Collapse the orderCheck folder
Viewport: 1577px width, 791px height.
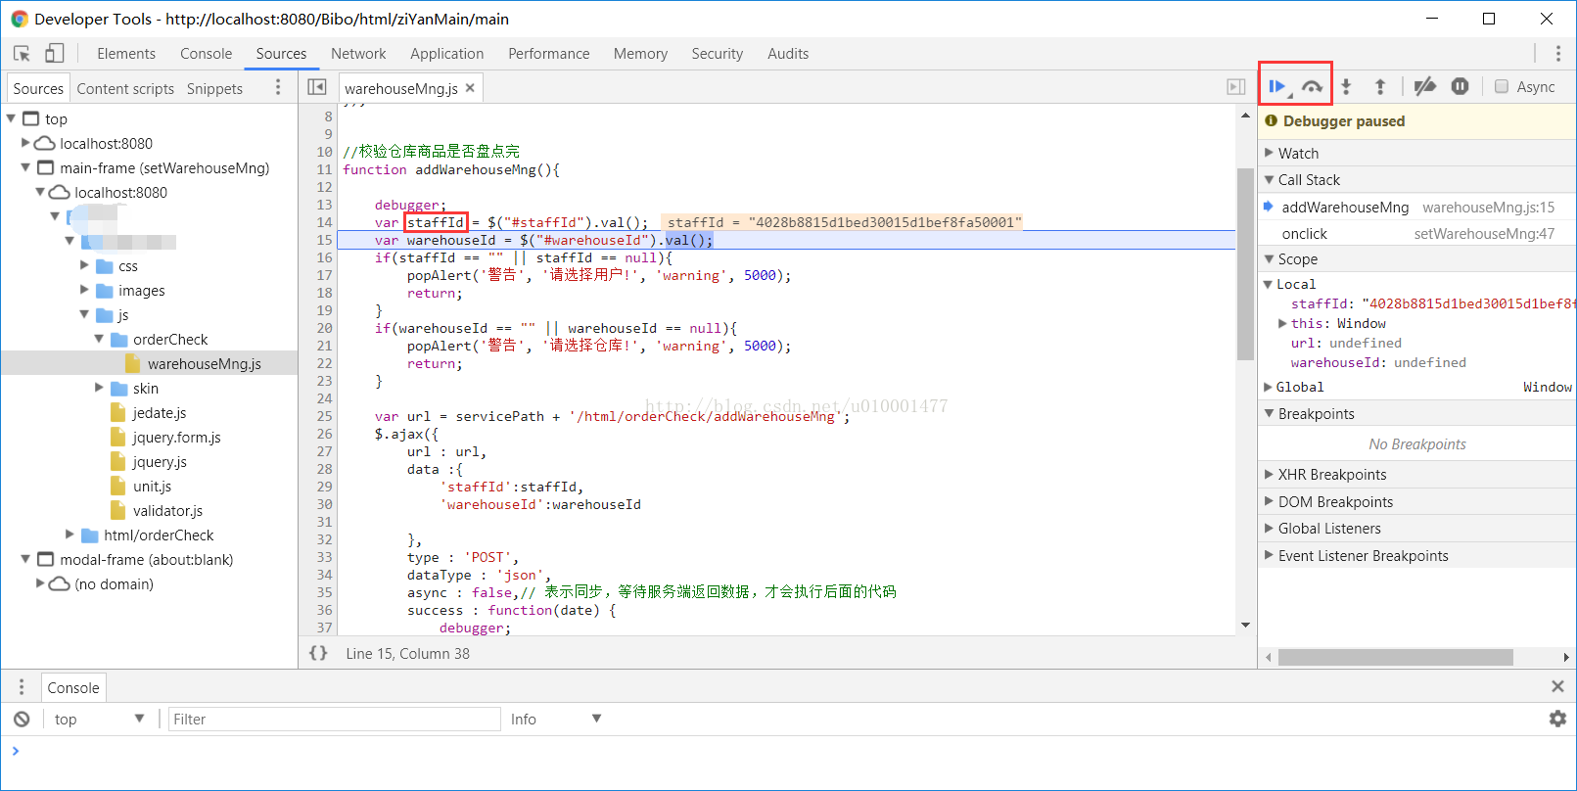click(x=99, y=339)
